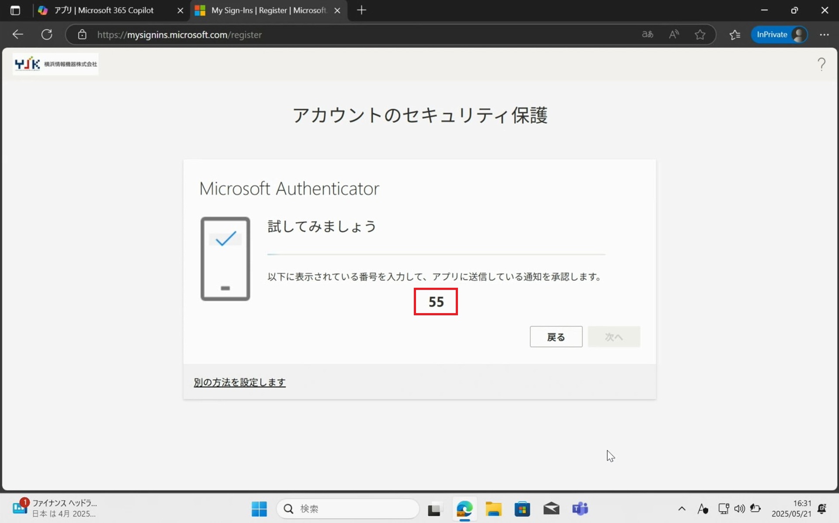Open the clock showing 16:31 2025/05/21
839x523 pixels.
point(791,509)
